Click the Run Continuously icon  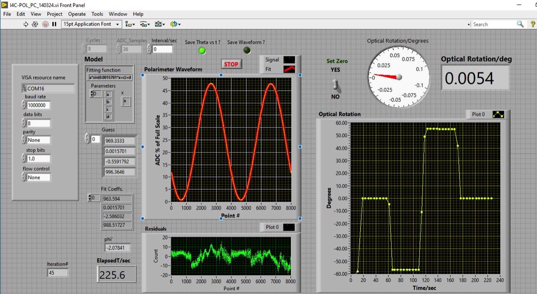pyautogui.click(x=35, y=24)
